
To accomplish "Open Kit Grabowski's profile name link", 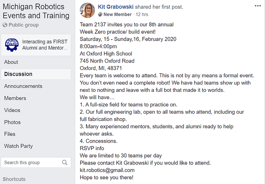I will pos(116,7).
